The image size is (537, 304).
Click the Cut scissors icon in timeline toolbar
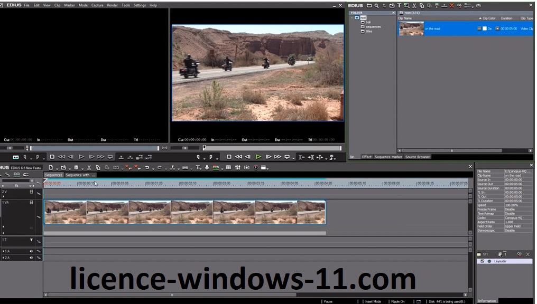pyautogui.click(x=89, y=168)
